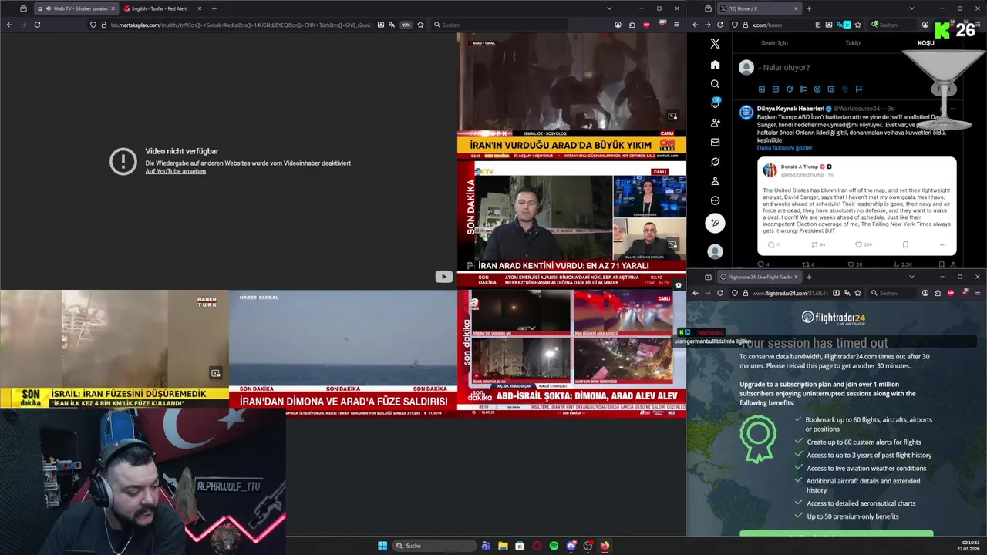Click the round compose post button

715,224
